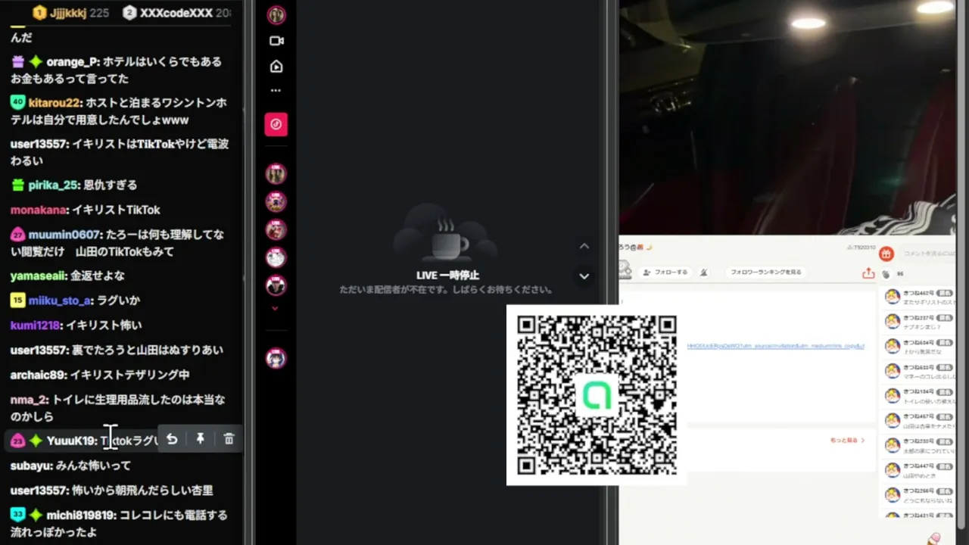
Task: Click the フォローする follow button
Action: (665, 272)
